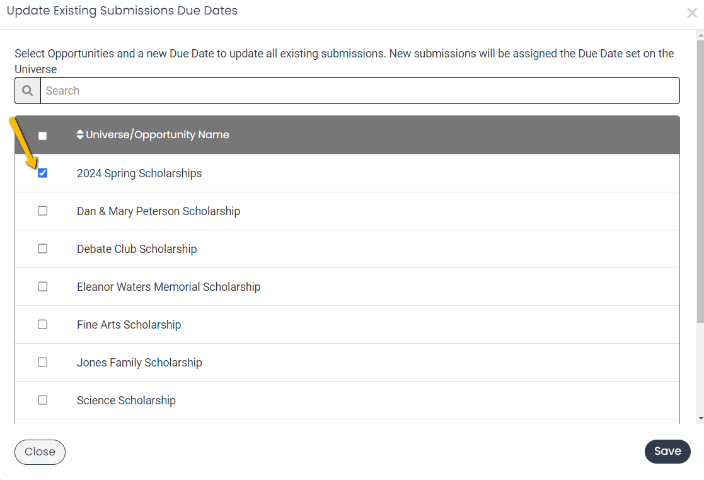This screenshot has height=480, width=704.
Task: Click the magnifying glass search icon
Action: pyautogui.click(x=28, y=91)
